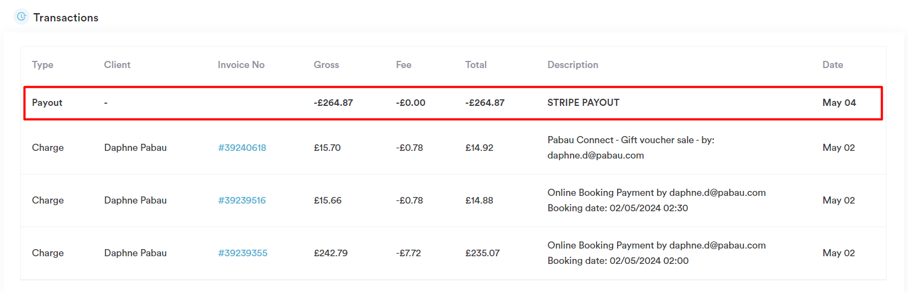908x293 pixels.
Task: Click the -£264.87 payout total
Action: [x=485, y=103]
